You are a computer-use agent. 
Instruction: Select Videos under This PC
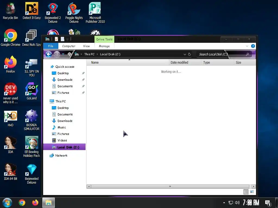(x=62, y=140)
